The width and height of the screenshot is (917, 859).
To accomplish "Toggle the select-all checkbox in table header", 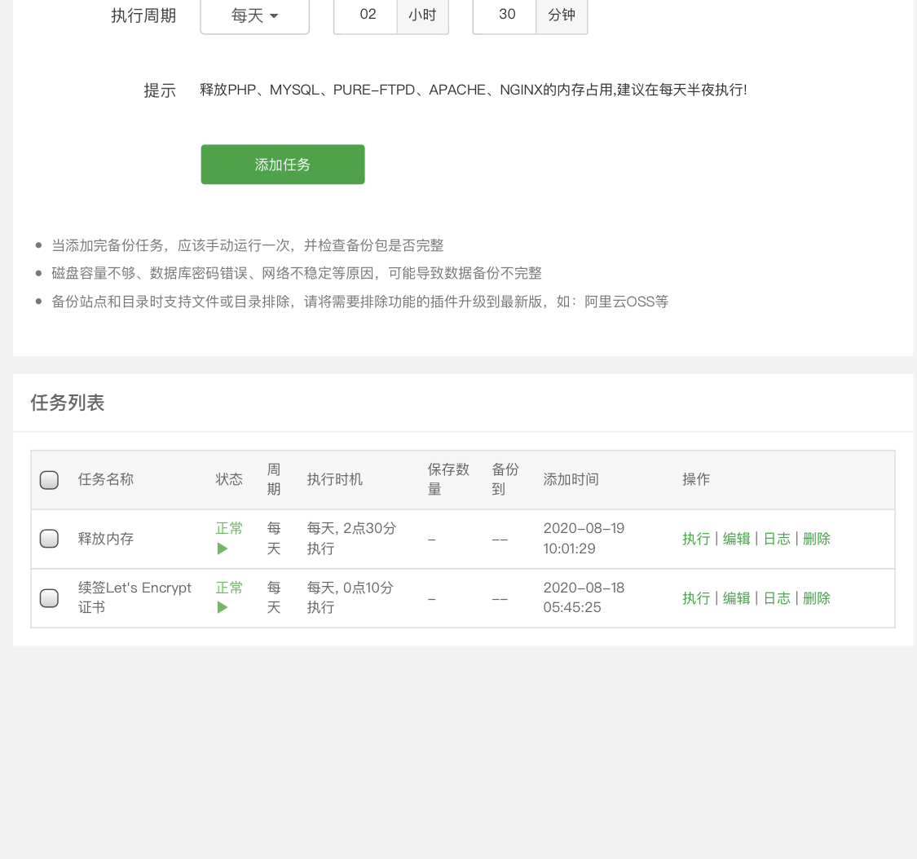I will pos(49,479).
